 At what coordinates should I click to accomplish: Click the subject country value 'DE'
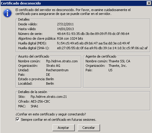pyautogui.click(x=48, y=75)
